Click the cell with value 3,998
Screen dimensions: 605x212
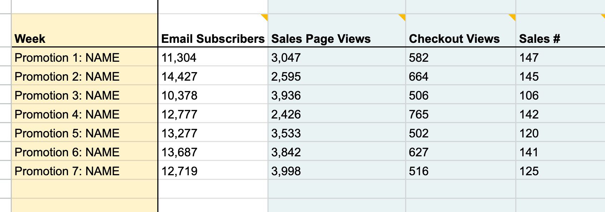click(x=336, y=171)
